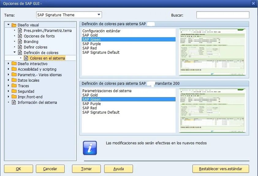Click the Información del sistema document icon
Screen dimensions: 258x176
click(x=14, y=102)
